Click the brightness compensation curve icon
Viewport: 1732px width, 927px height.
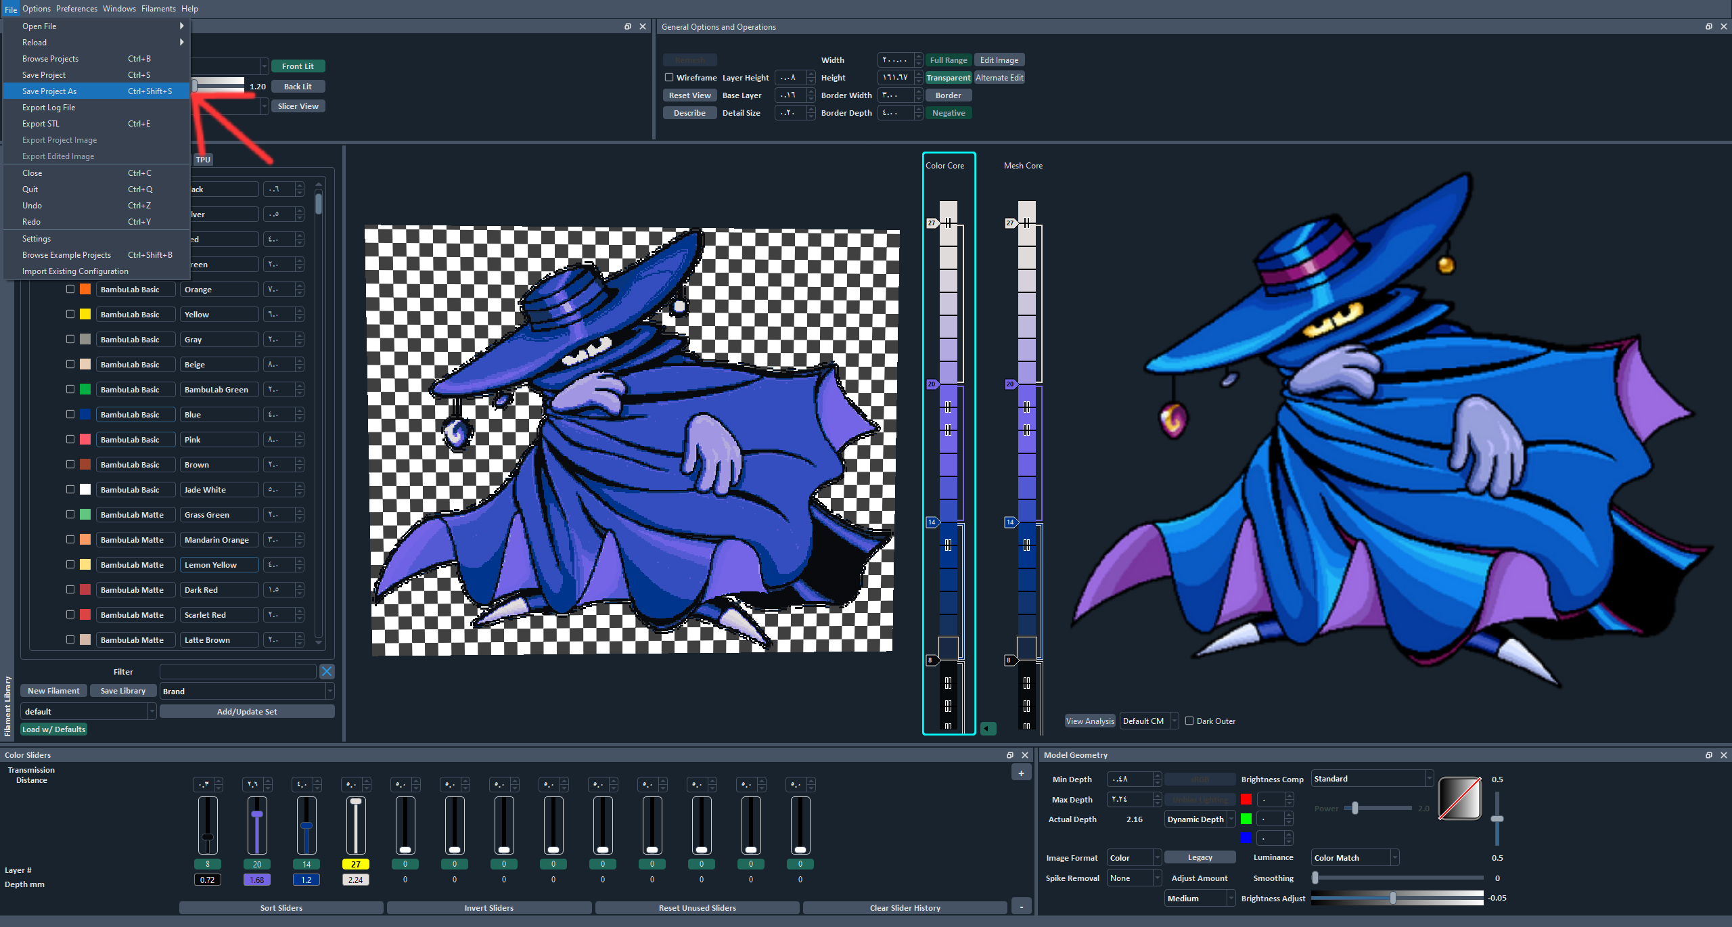click(1460, 798)
